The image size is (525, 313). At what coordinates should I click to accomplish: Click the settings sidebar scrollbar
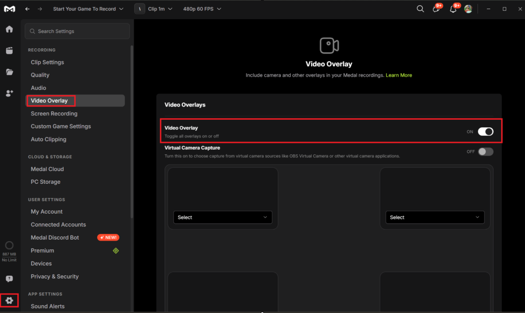(x=132, y=132)
